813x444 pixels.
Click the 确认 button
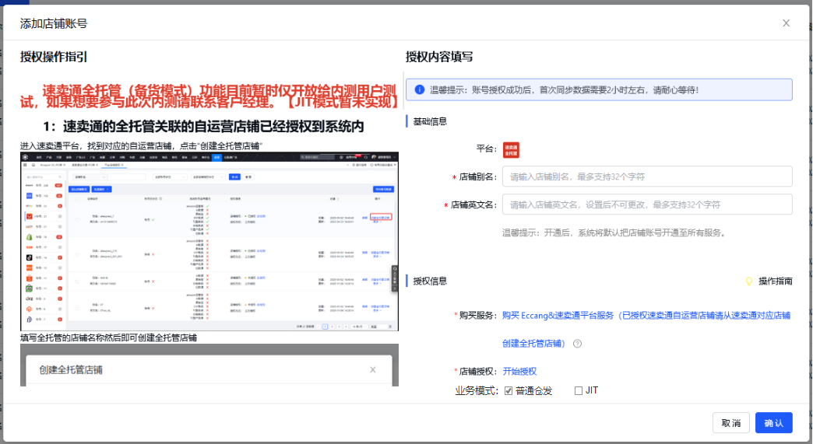(x=773, y=423)
